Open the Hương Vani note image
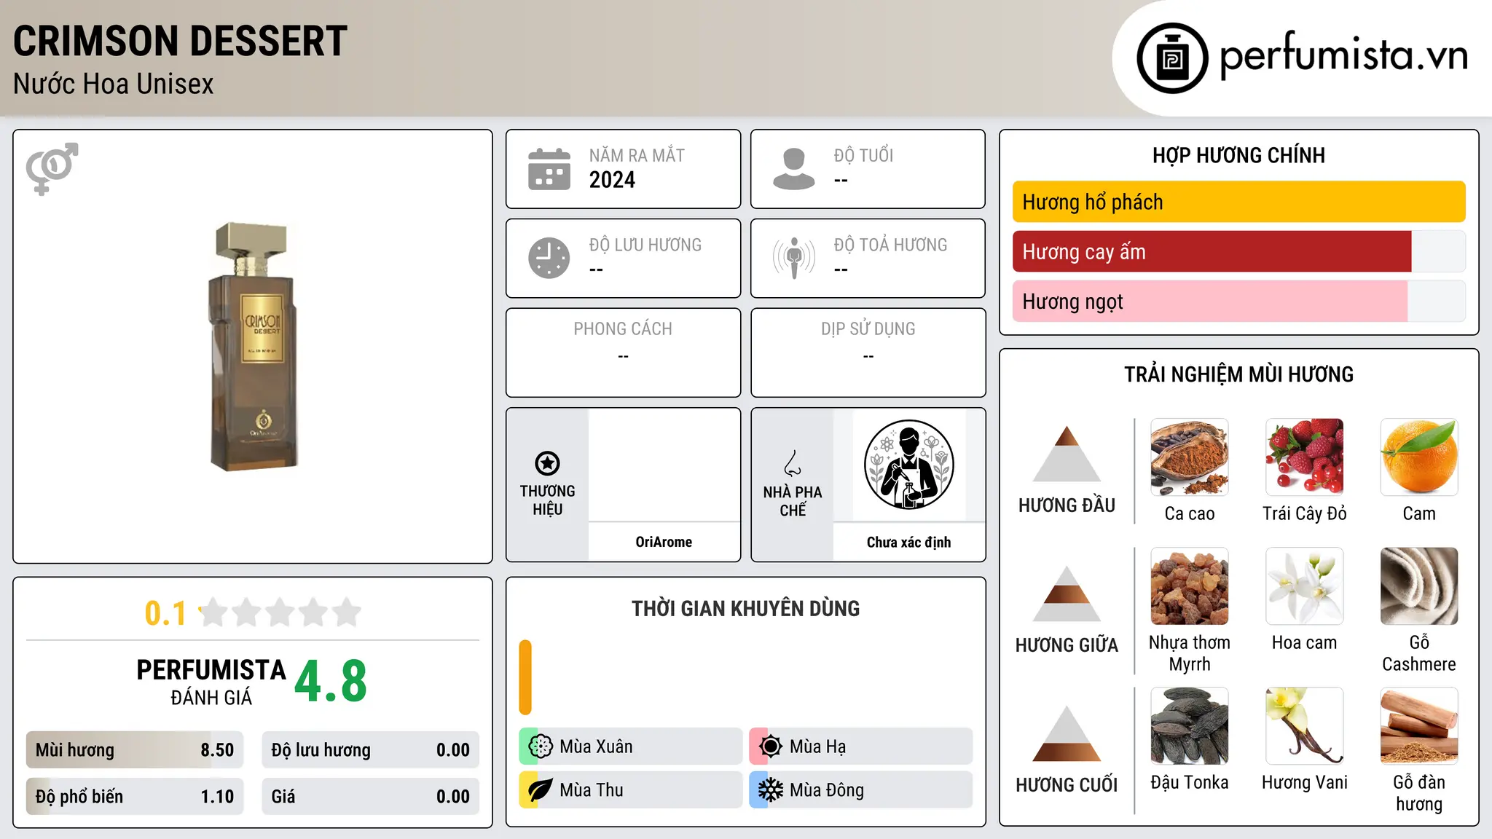 1304,725
